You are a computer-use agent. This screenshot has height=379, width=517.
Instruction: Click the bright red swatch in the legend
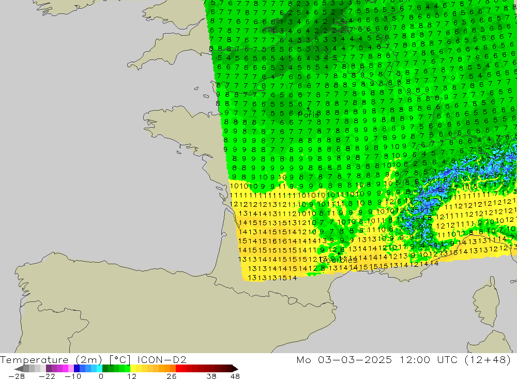pyautogui.click(x=178, y=369)
